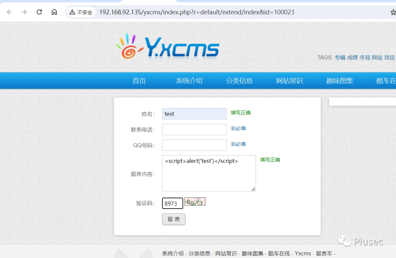Focus the 联系电话 input field
The image size is (396, 258).
194,130
